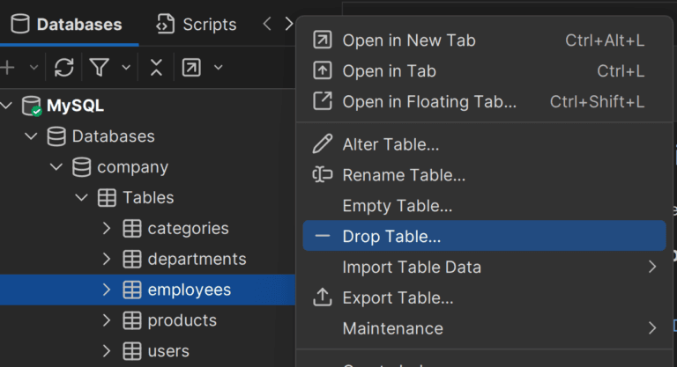Screen dimensions: 677x367
Task: Click the departments table icon
Action: pyautogui.click(x=132, y=259)
